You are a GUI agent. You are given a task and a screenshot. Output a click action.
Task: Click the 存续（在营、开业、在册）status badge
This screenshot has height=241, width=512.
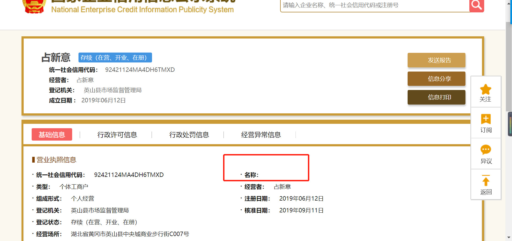pyautogui.click(x=115, y=57)
